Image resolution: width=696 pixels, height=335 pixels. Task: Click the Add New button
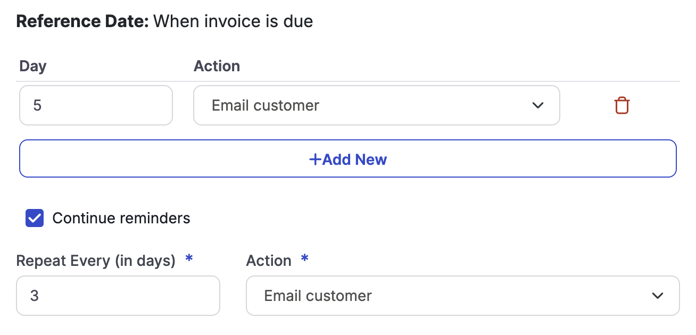click(x=348, y=159)
